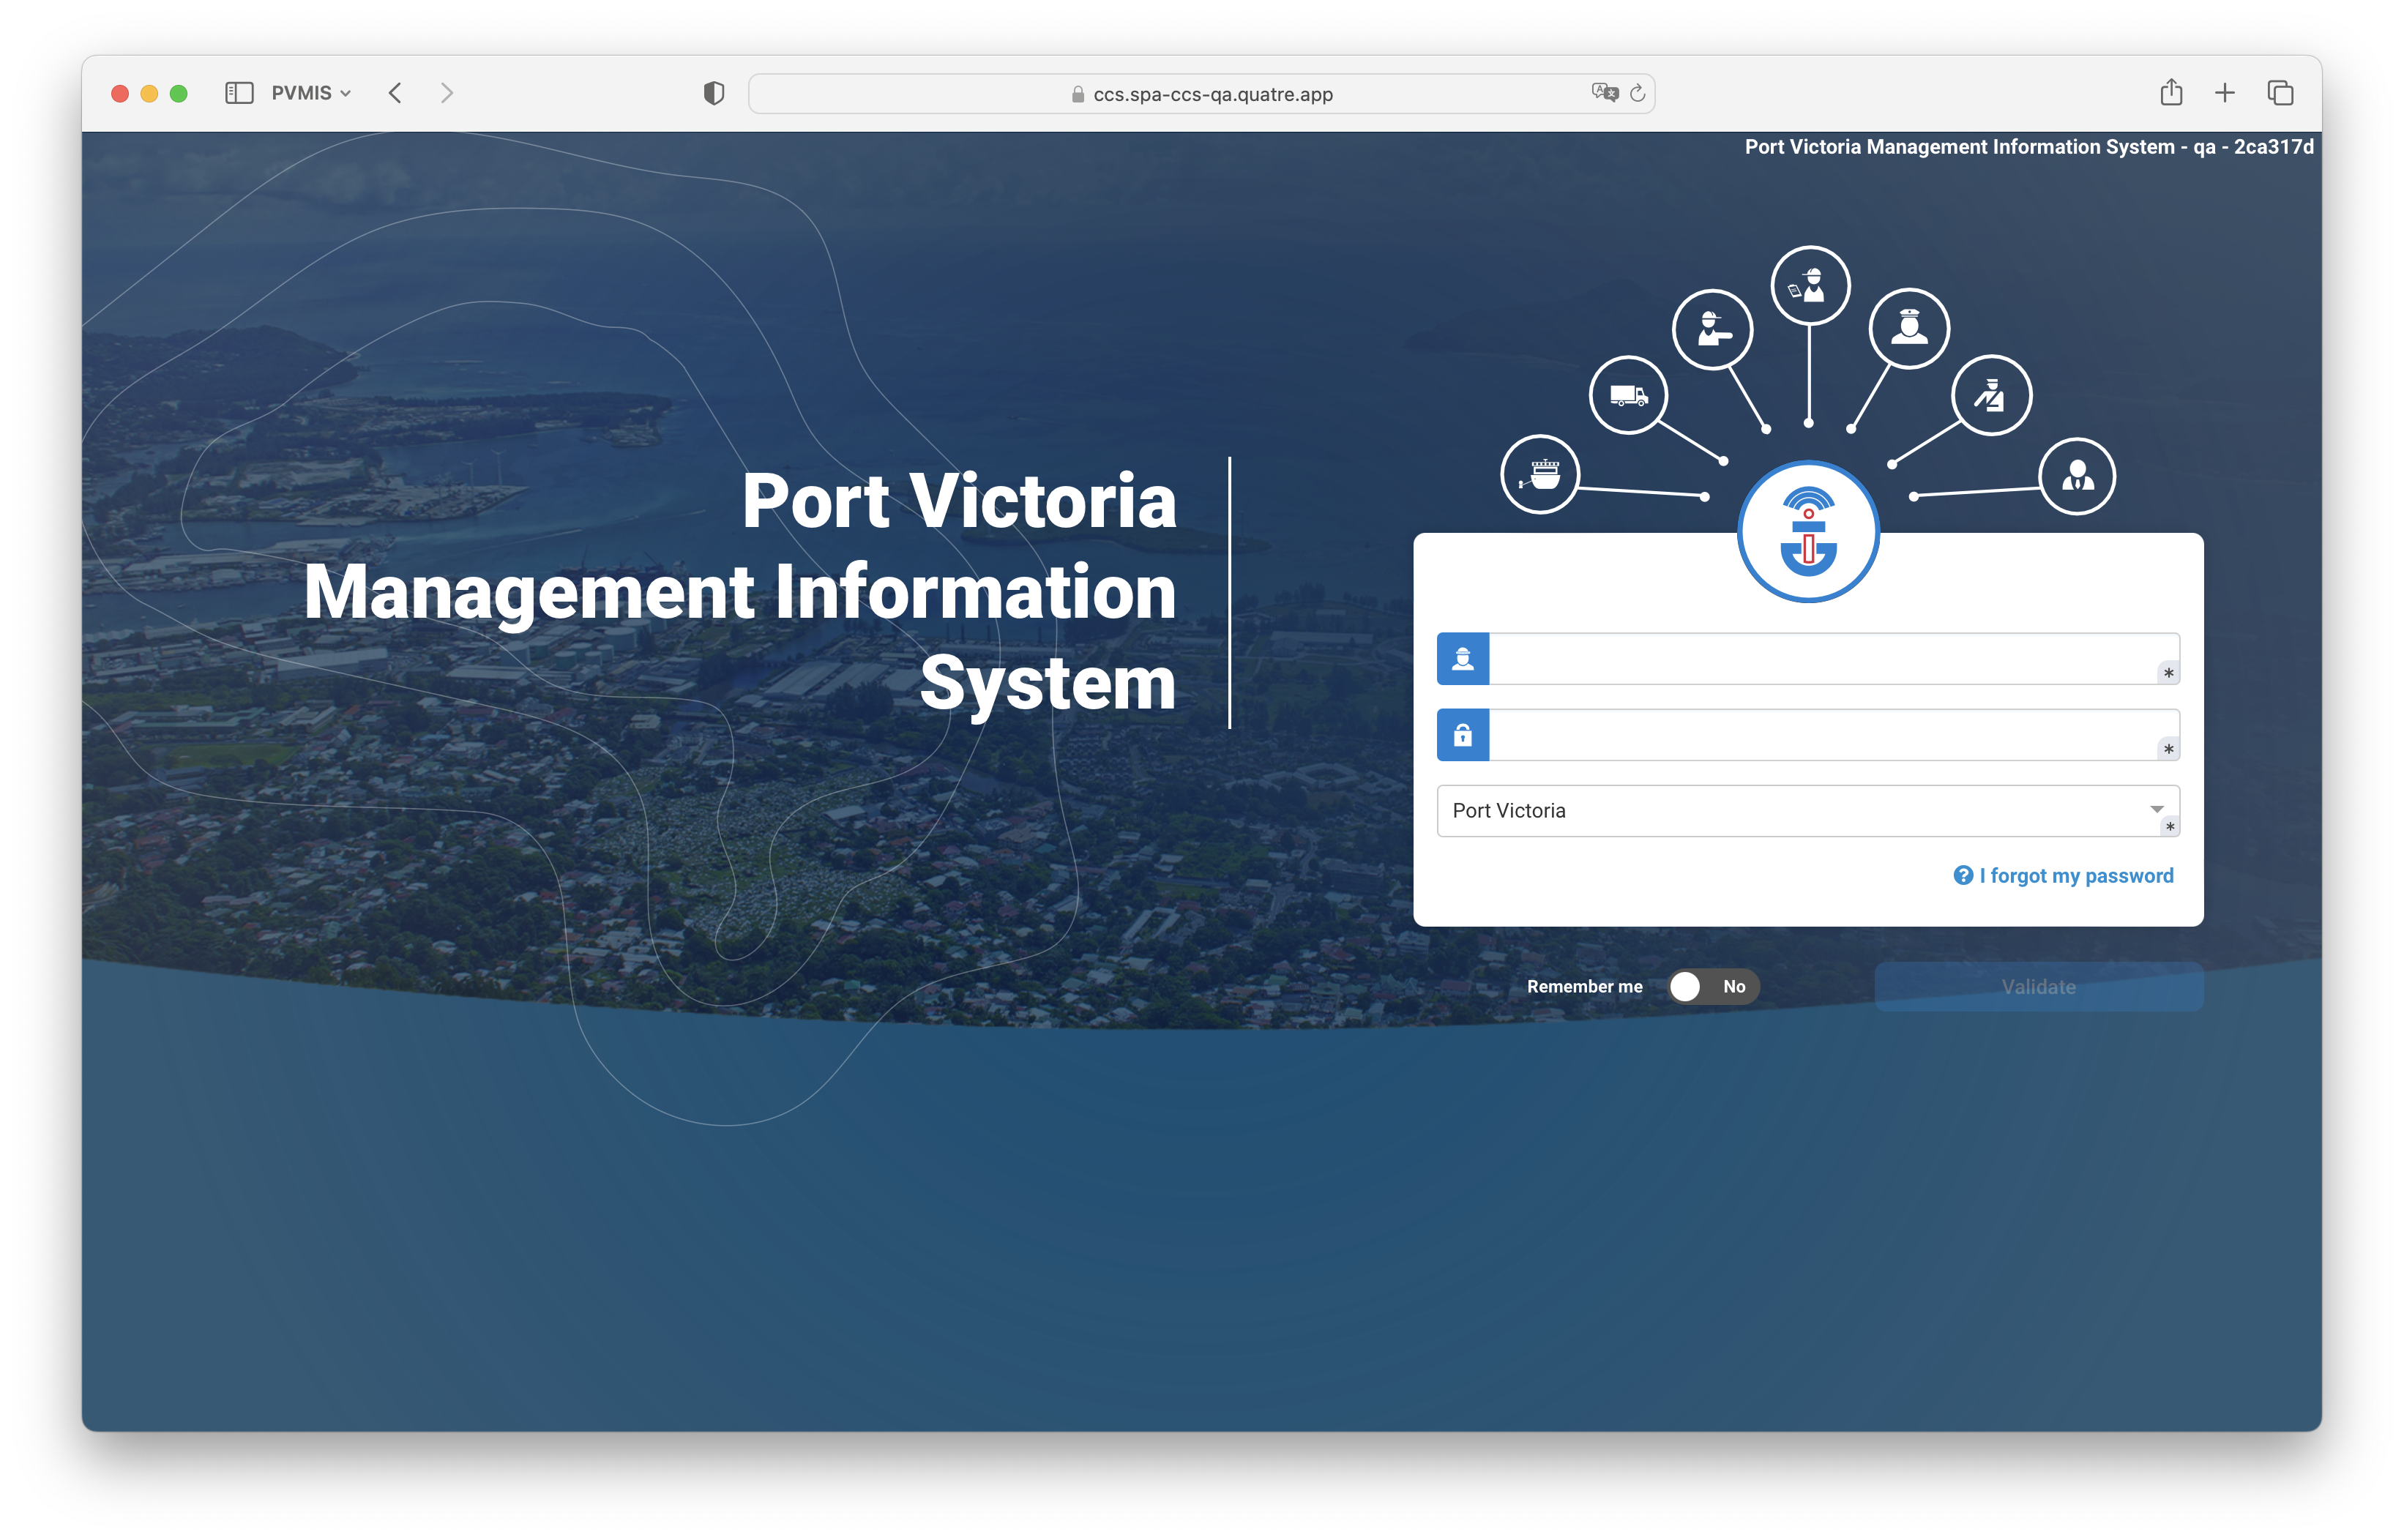Viewport: 2404px width, 1540px height.
Task: Click the translate page icon in address bar
Action: tap(1604, 93)
